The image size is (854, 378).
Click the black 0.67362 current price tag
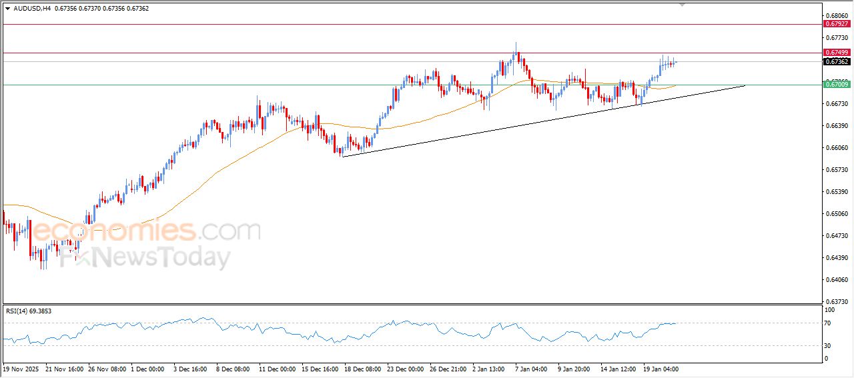point(837,62)
